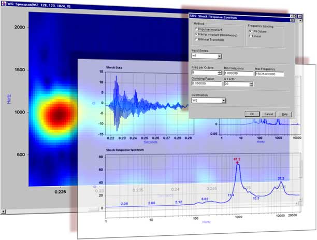Open the Destination dropdown showing W2
317x240 pixels.
(x=224, y=101)
